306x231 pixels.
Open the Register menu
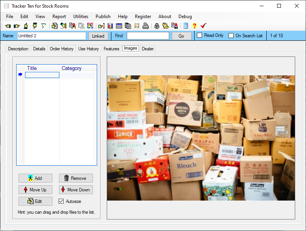[x=143, y=17]
